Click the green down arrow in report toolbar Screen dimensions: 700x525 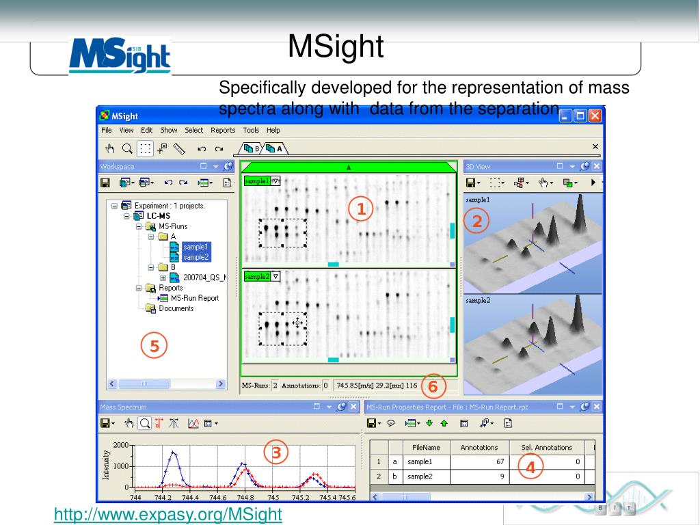[x=429, y=422]
